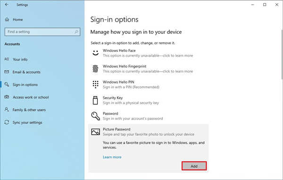Image resolution: width=283 pixels, height=180 pixels.
Task: Expand the Windows Hello PIN option
Action: 148,84
